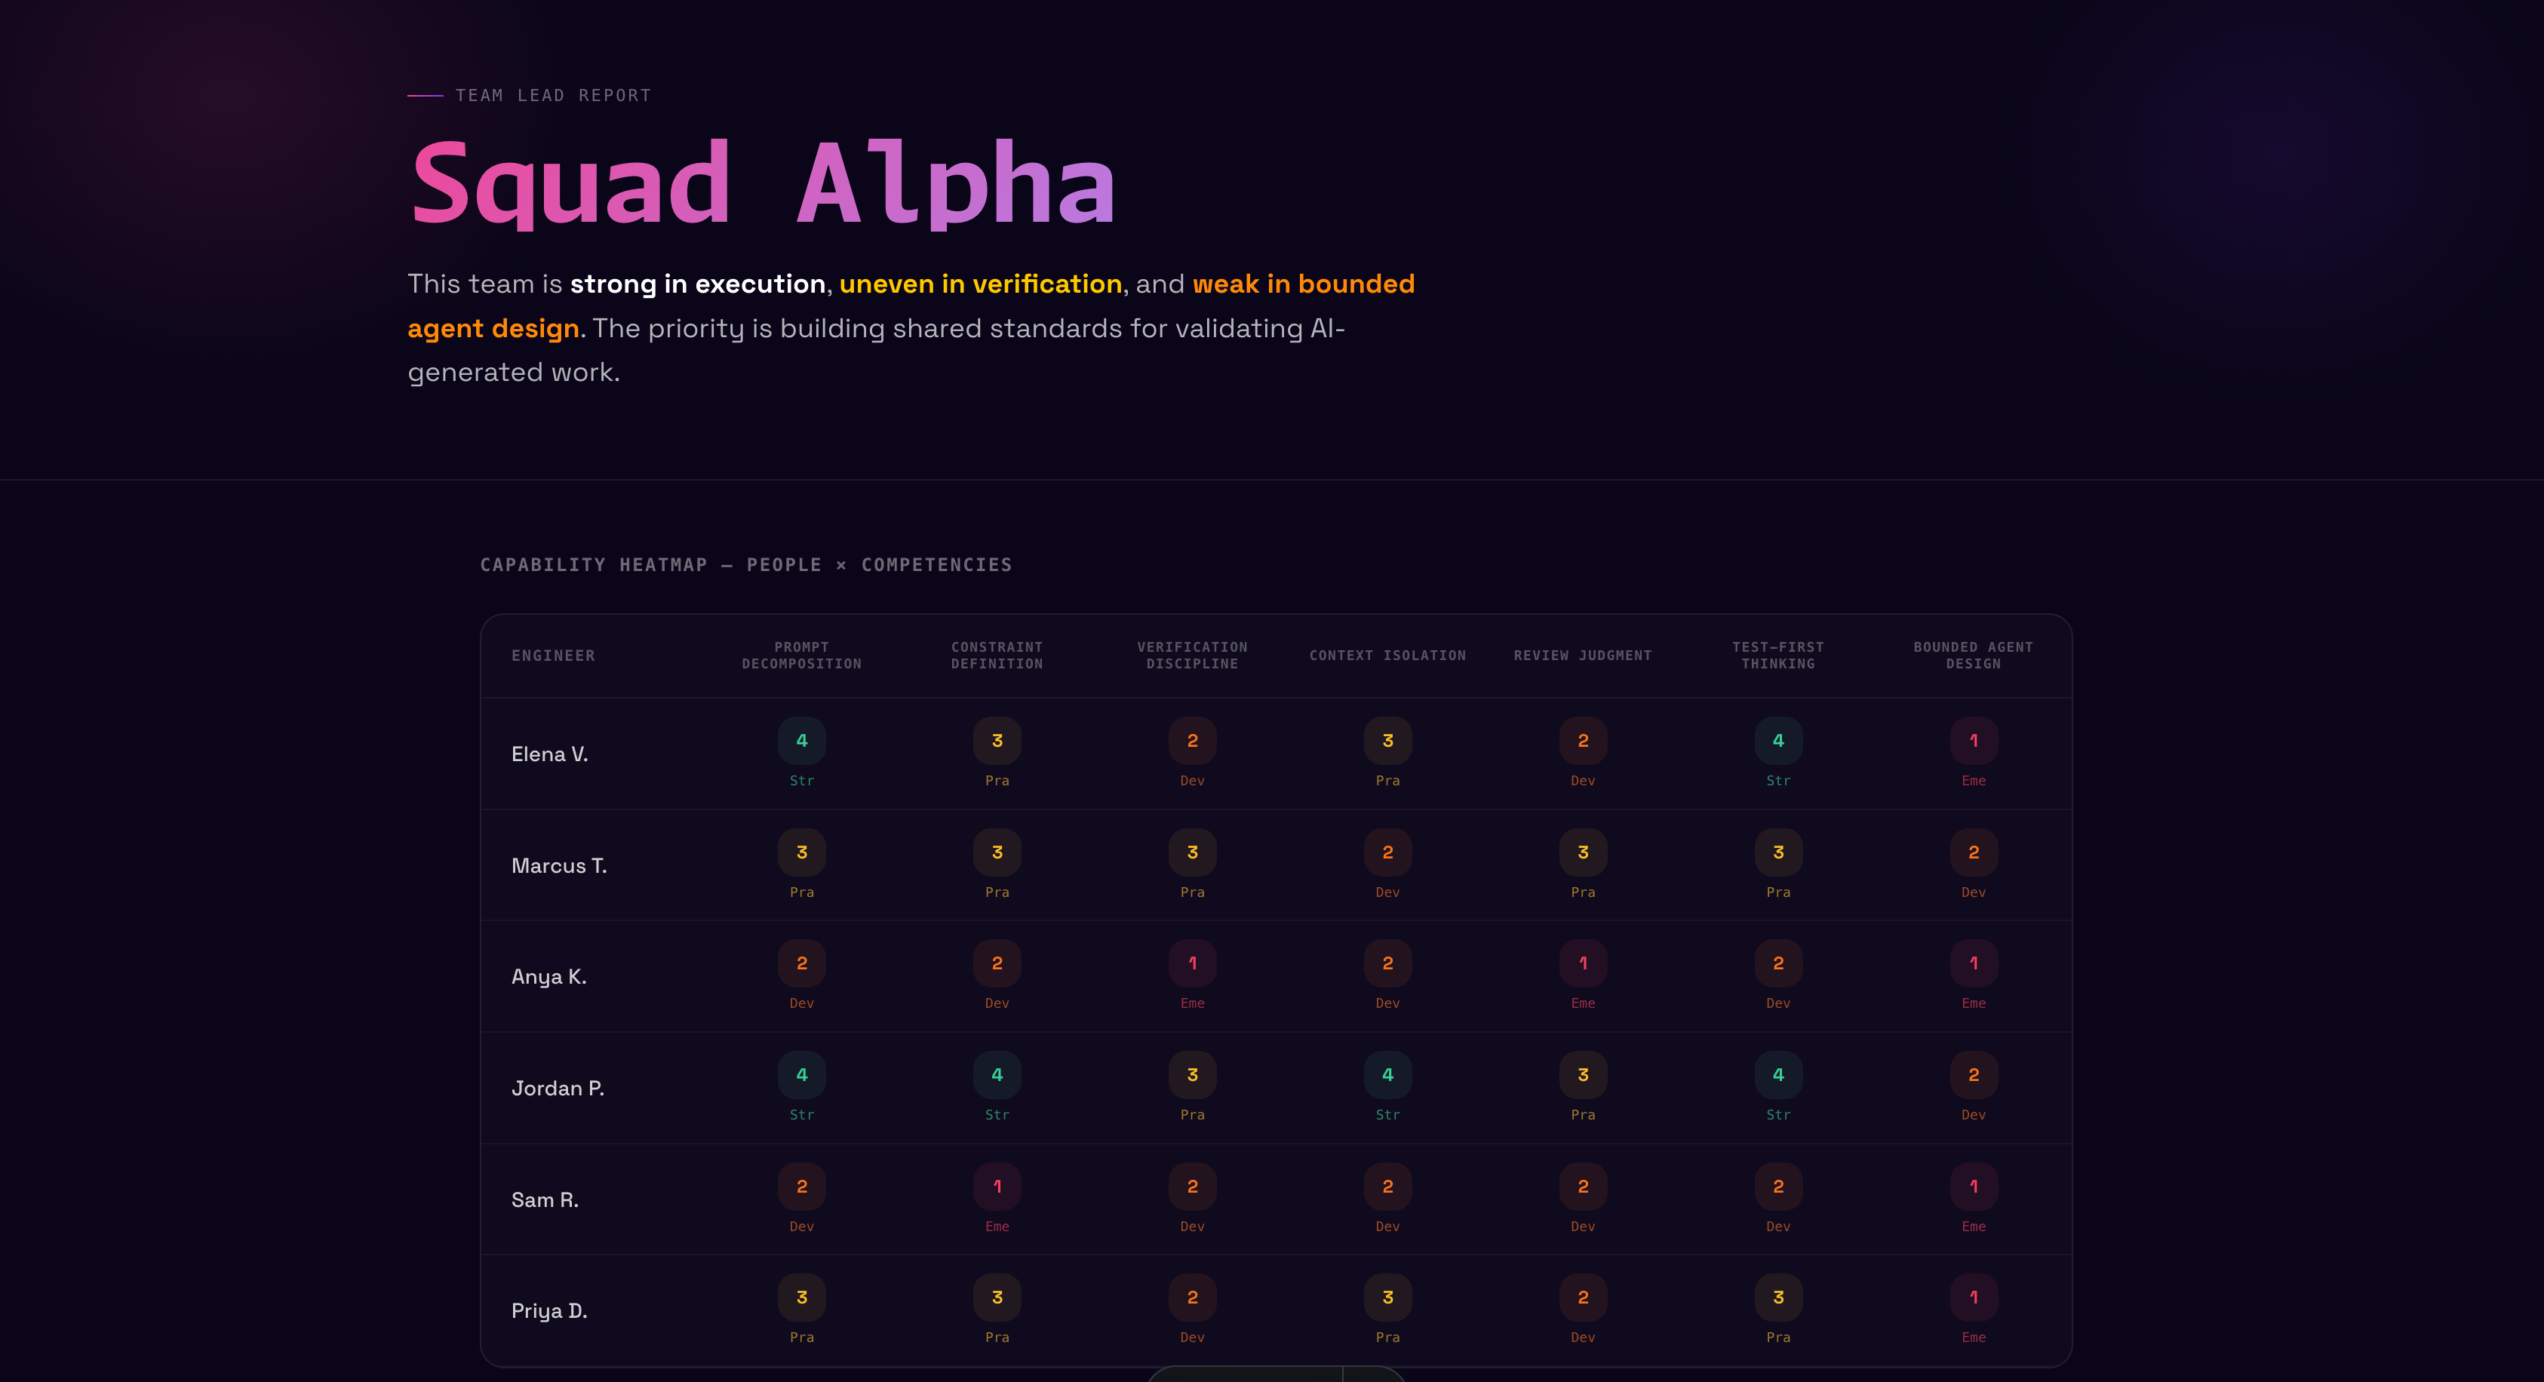Open Sam R.'s Context Isolation score 2
The width and height of the screenshot is (2544, 1382).
pos(1387,1187)
